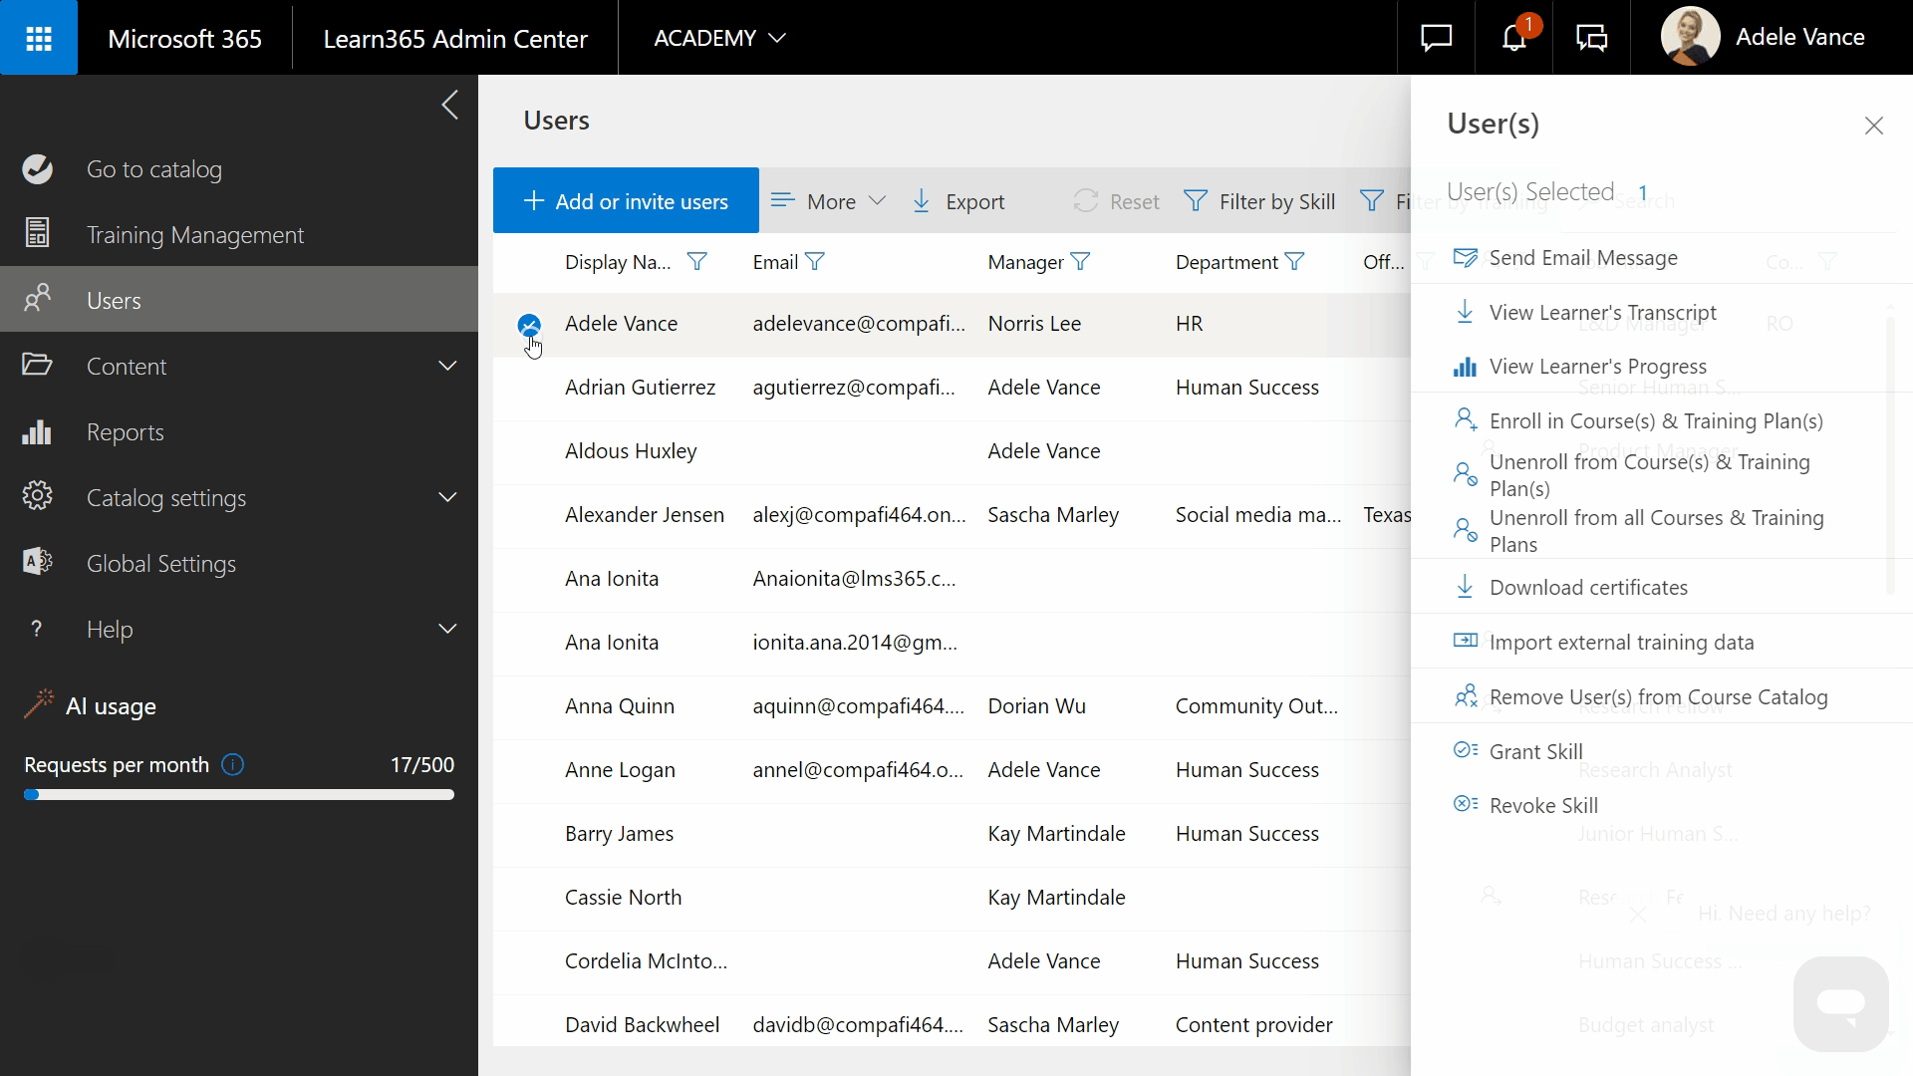
Task: Click the View Learner's Progress chart icon
Action: (1465, 367)
